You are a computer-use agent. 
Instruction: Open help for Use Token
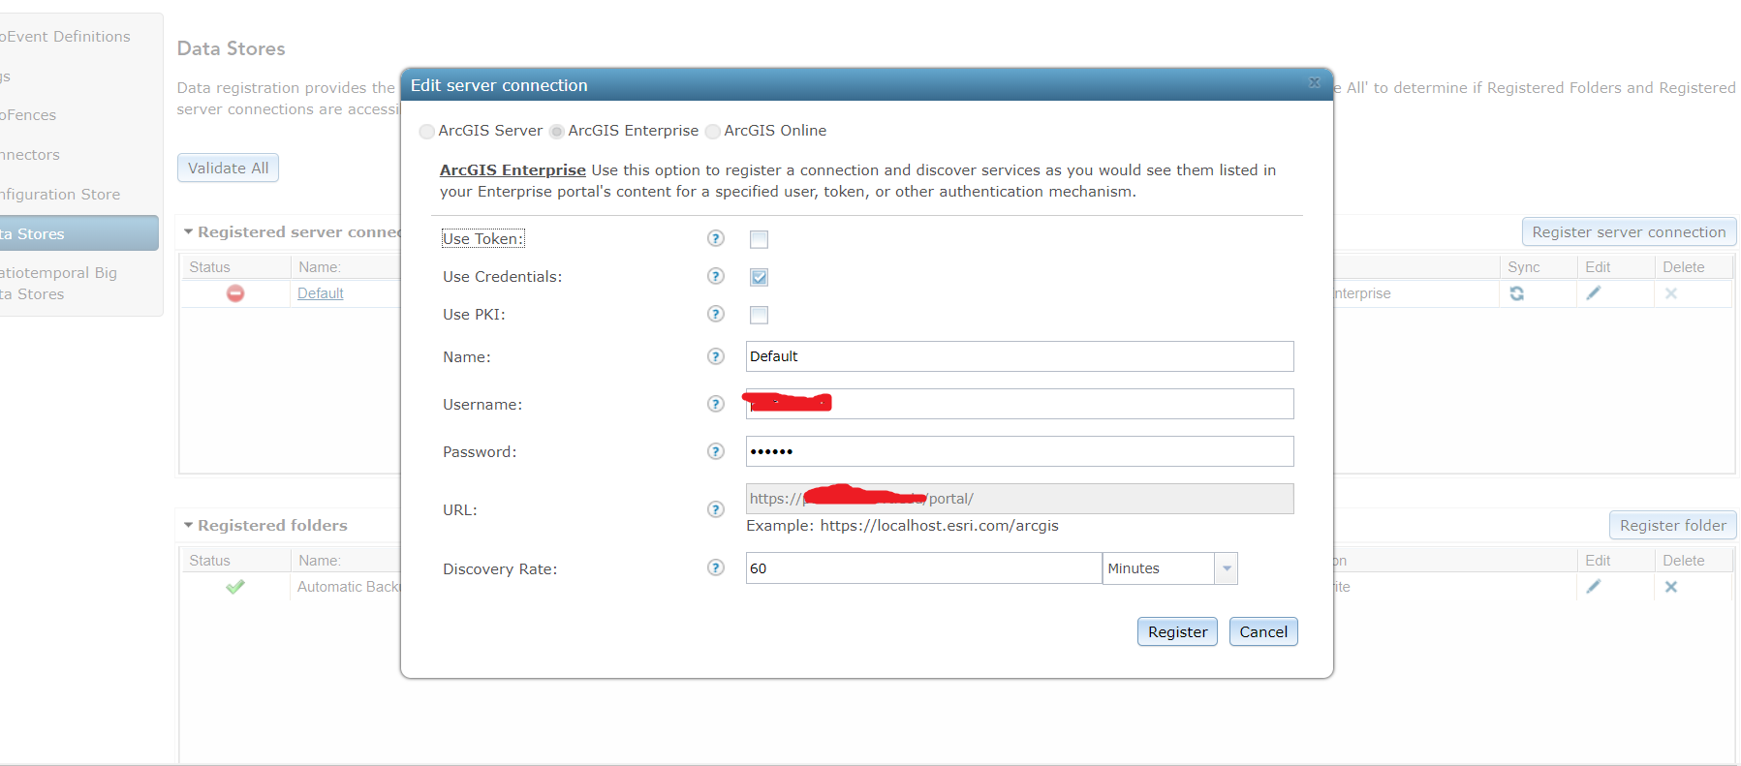[x=716, y=238]
